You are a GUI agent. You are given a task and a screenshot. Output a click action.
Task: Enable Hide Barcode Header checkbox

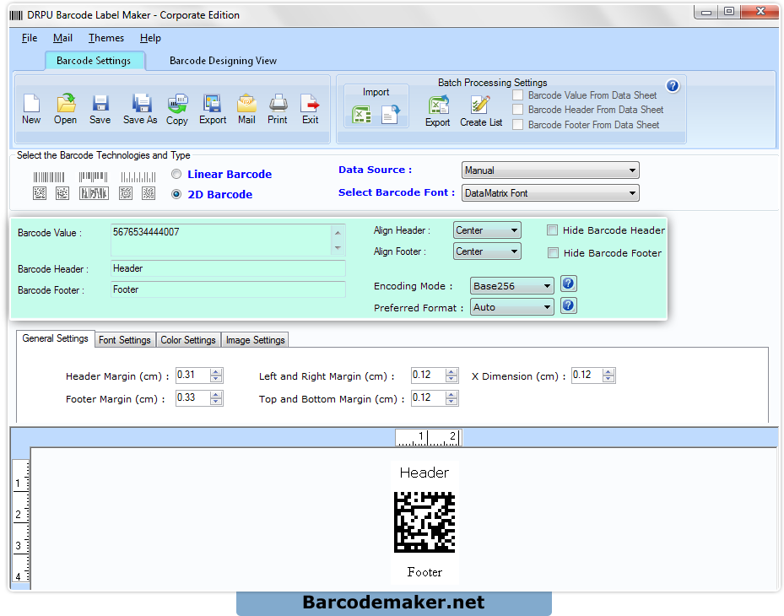point(553,230)
